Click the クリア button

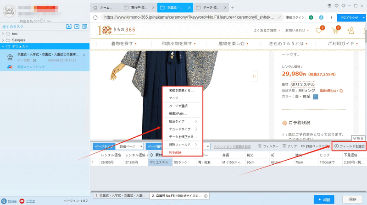289,146
